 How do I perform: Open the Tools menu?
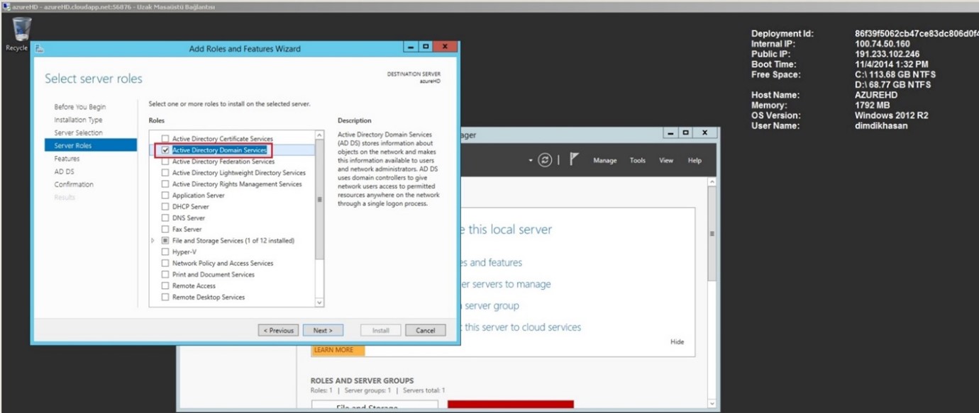637,161
